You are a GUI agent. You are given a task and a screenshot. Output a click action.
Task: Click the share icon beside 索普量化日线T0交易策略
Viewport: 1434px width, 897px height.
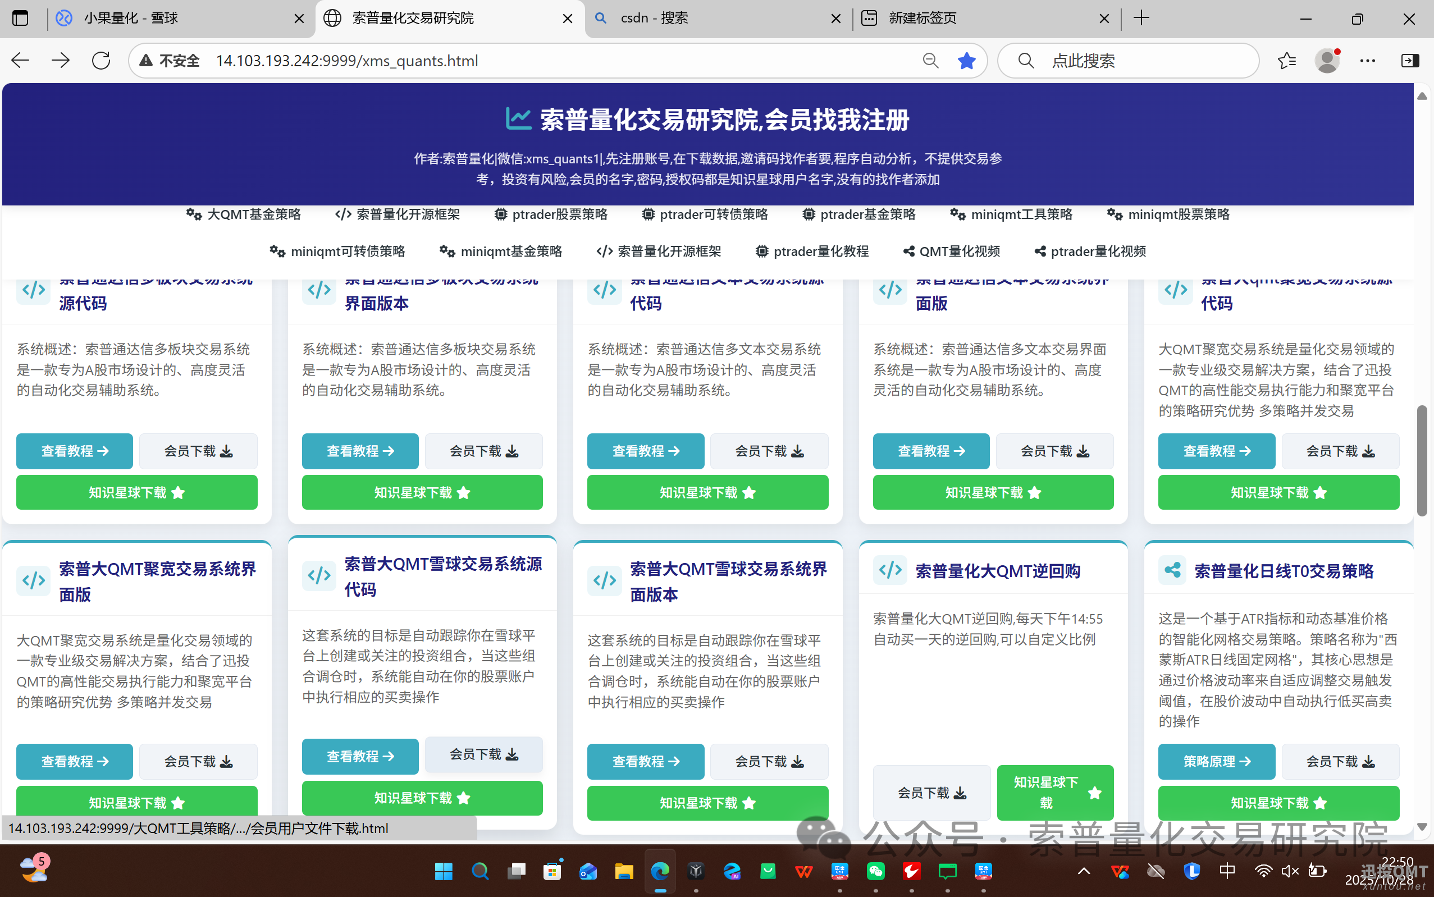(1171, 570)
